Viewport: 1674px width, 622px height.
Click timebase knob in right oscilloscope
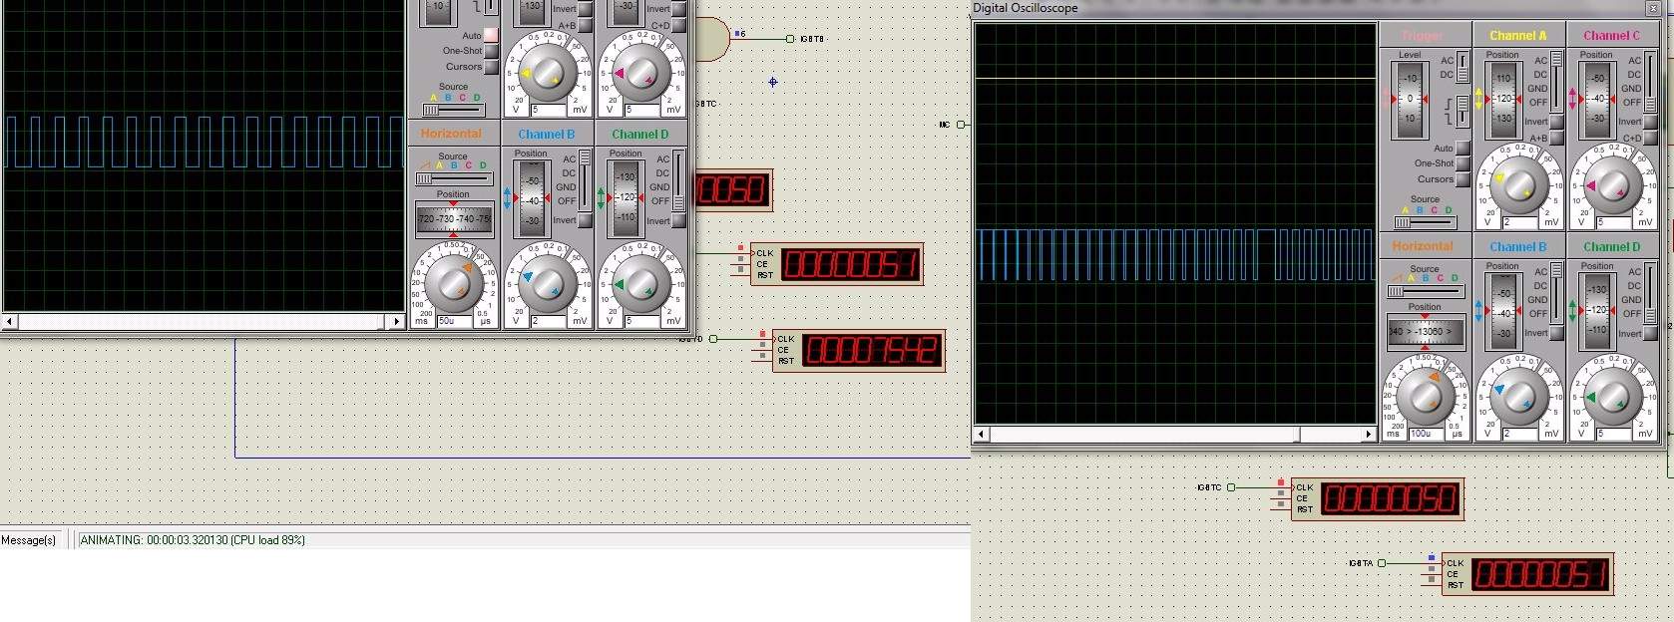(x=1425, y=396)
